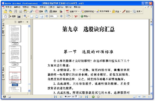Open the 编辑 menu

pyautogui.click(x=17, y=7)
